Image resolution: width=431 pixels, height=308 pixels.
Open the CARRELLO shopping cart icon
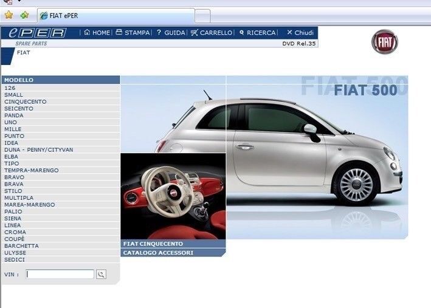pyautogui.click(x=195, y=33)
